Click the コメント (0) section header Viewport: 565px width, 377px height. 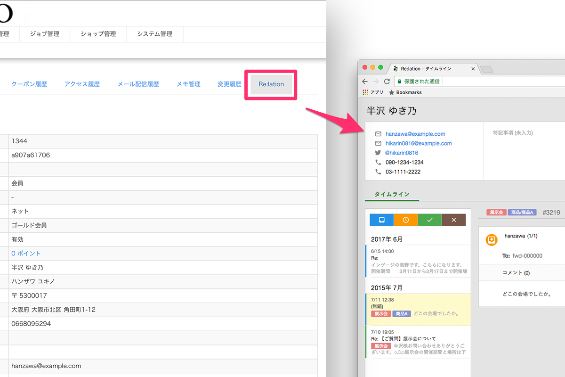coord(516,273)
